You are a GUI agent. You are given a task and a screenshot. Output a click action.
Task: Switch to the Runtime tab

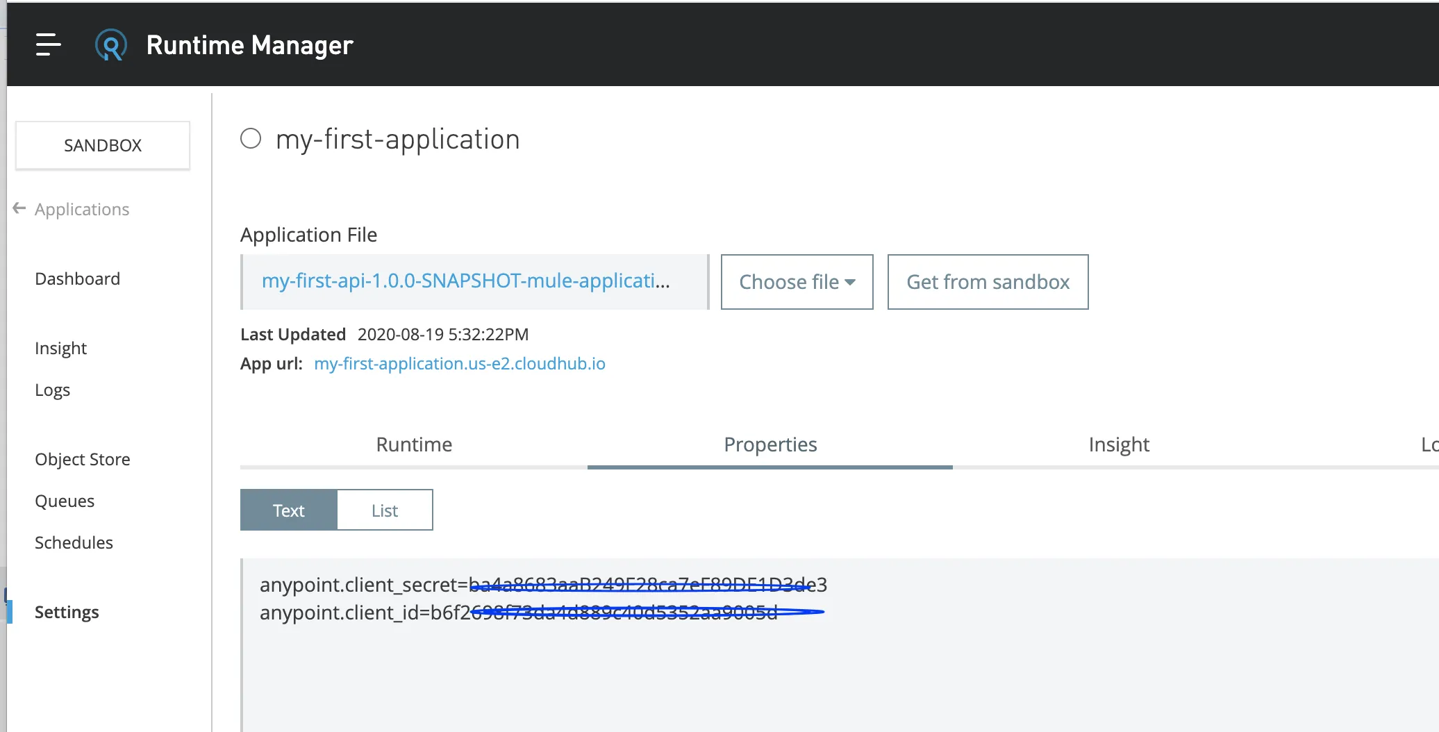tap(414, 444)
